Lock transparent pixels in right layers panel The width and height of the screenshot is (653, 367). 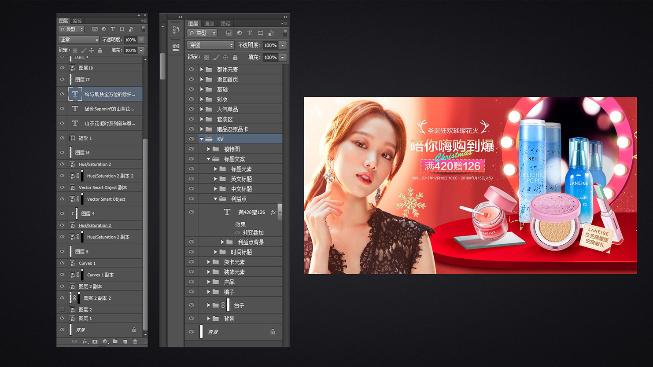206,57
